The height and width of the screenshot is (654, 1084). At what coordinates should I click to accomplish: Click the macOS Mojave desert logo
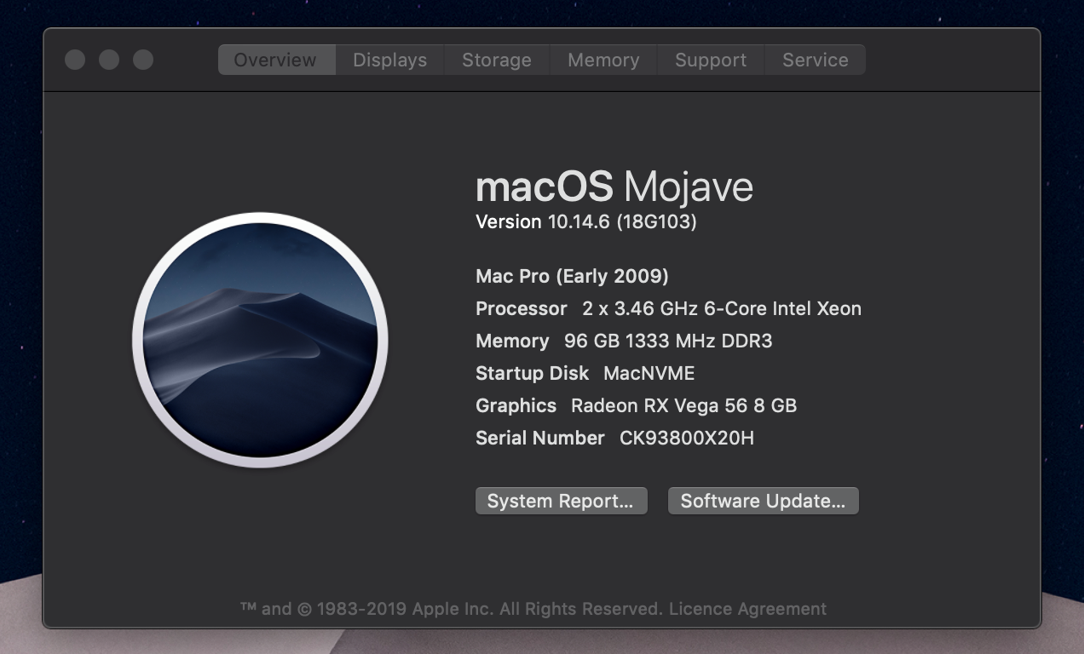pyautogui.click(x=260, y=340)
